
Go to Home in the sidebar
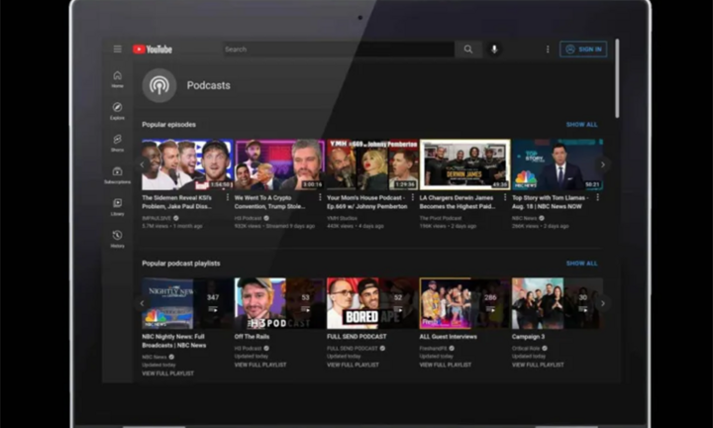click(x=117, y=79)
